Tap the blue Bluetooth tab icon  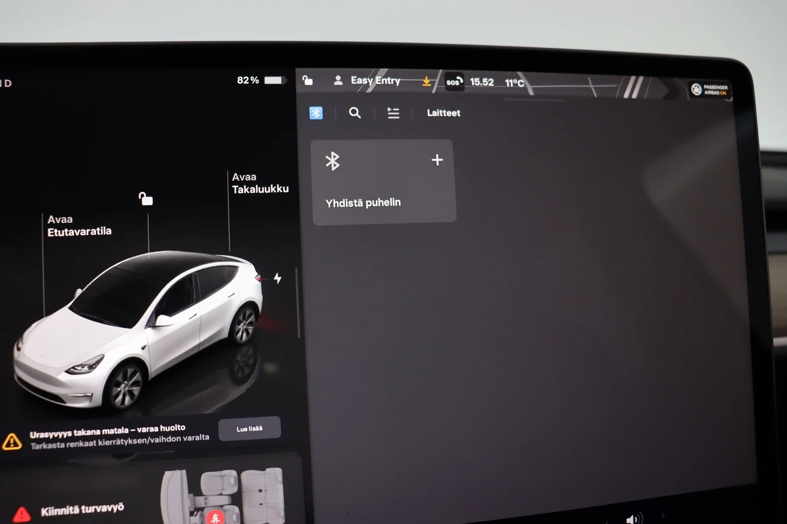click(316, 113)
